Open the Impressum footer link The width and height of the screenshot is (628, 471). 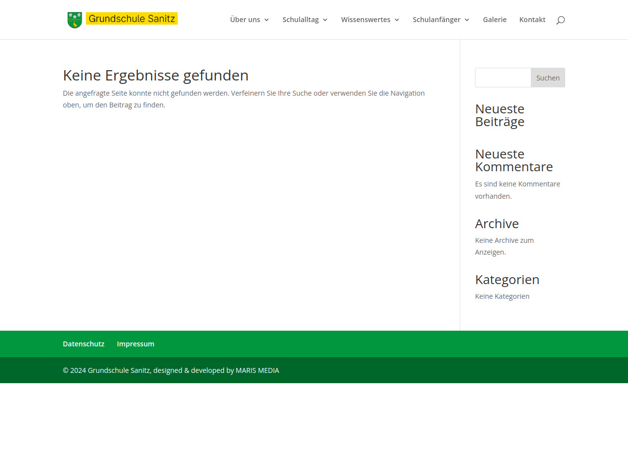click(x=135, y=344)
